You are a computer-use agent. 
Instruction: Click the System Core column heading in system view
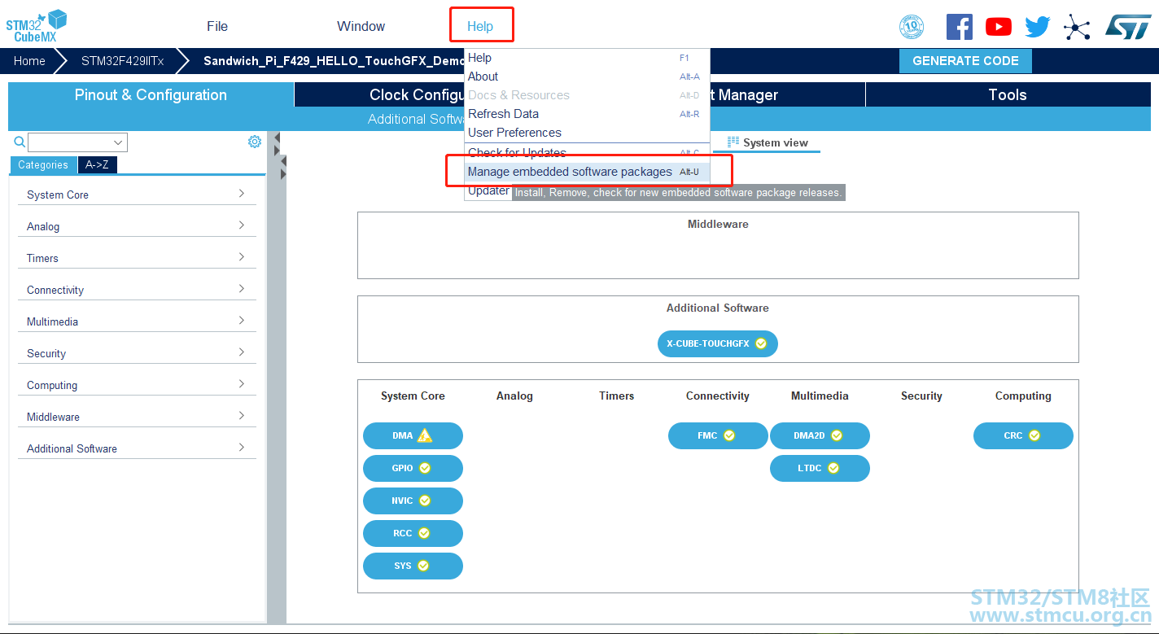pos(413,396)
